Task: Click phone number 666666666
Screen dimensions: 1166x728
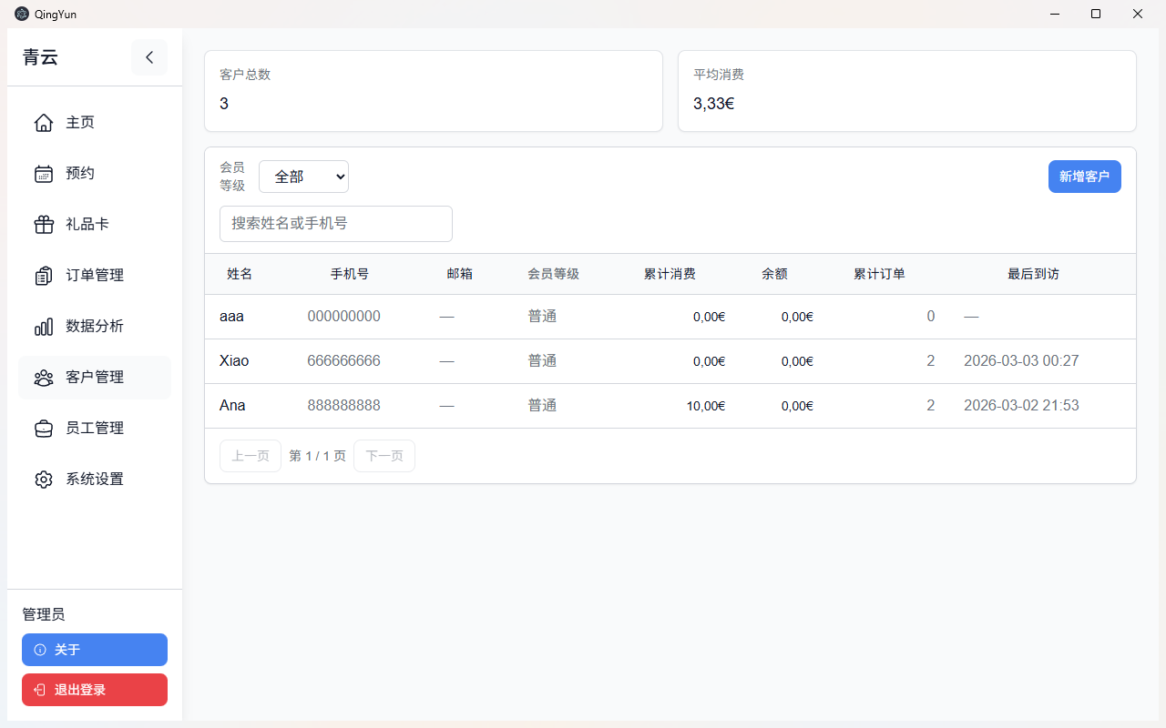Action: 343,361
